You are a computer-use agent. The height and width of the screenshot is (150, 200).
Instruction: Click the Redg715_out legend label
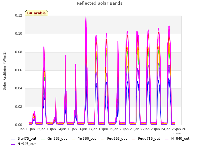click(149, 138)
